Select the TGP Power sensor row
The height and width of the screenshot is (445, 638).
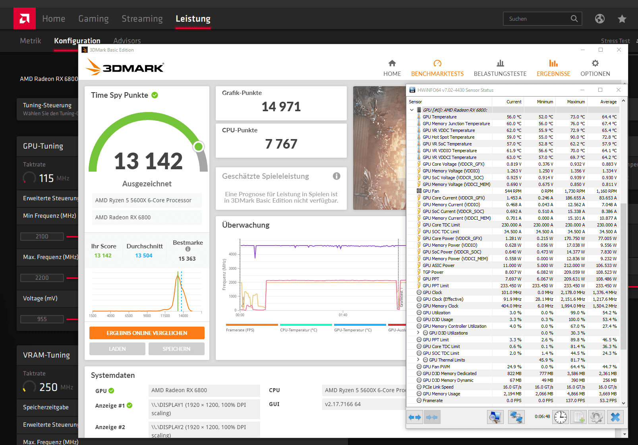coord(513,272)
